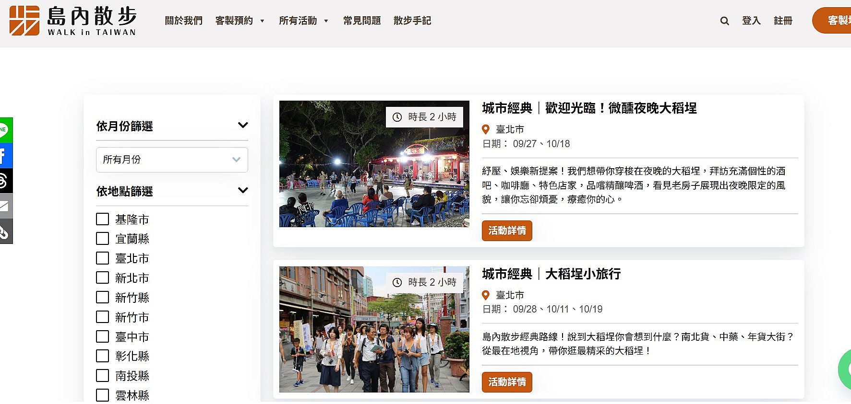Open the 常見問題 page

tap(361, 21)
